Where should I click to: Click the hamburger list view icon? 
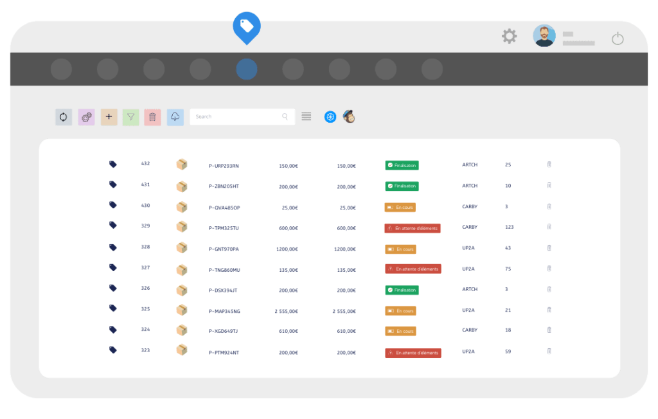point(306,116)
